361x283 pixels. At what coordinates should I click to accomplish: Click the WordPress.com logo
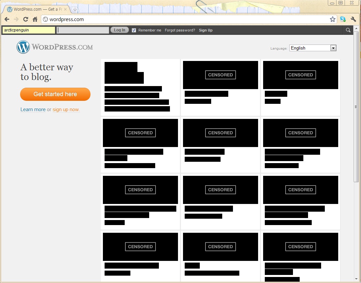tap(55, 47)
